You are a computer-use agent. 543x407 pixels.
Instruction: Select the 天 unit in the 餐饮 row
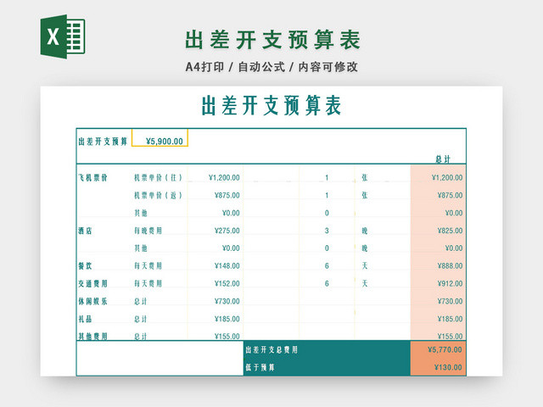coord(365,265)
